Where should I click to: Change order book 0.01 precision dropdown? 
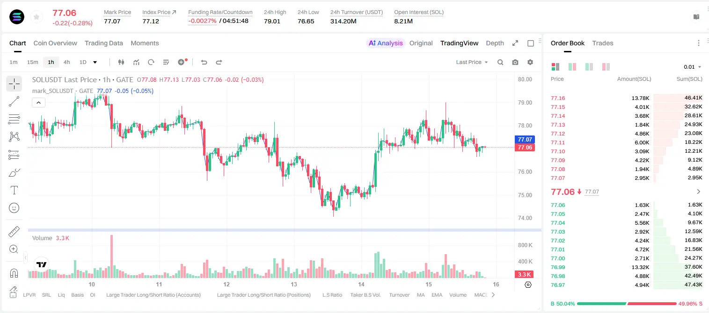pyautogui.click(x=693, y=67)
